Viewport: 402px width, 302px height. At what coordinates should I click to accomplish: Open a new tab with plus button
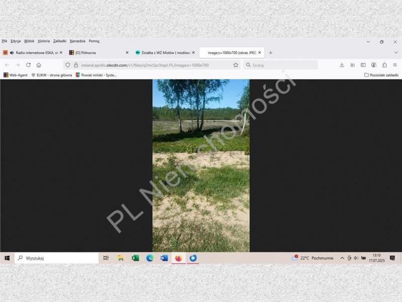(x=271, y=52)
